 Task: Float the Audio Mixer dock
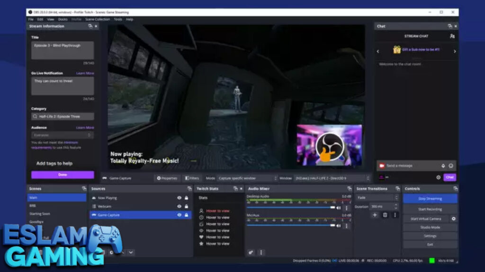coord(350,188)
